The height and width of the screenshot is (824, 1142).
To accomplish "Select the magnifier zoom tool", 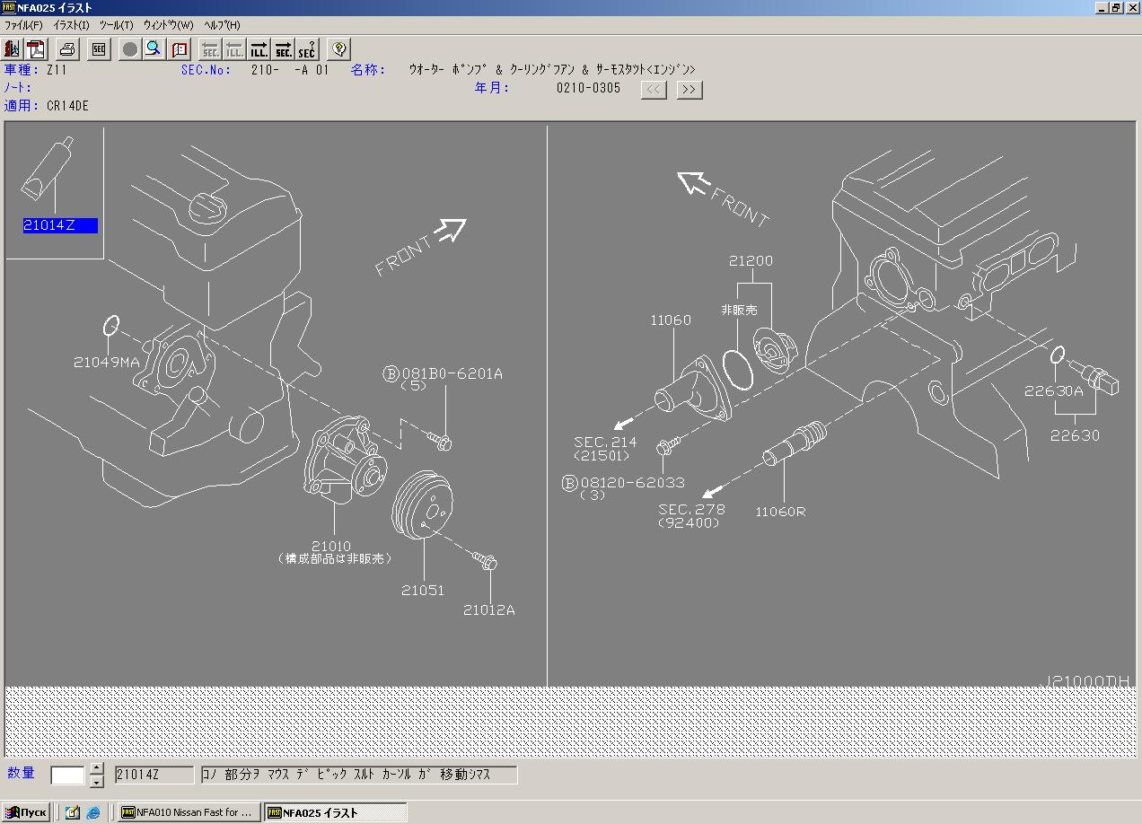I will pyautogui.click(x=154, y=48).
